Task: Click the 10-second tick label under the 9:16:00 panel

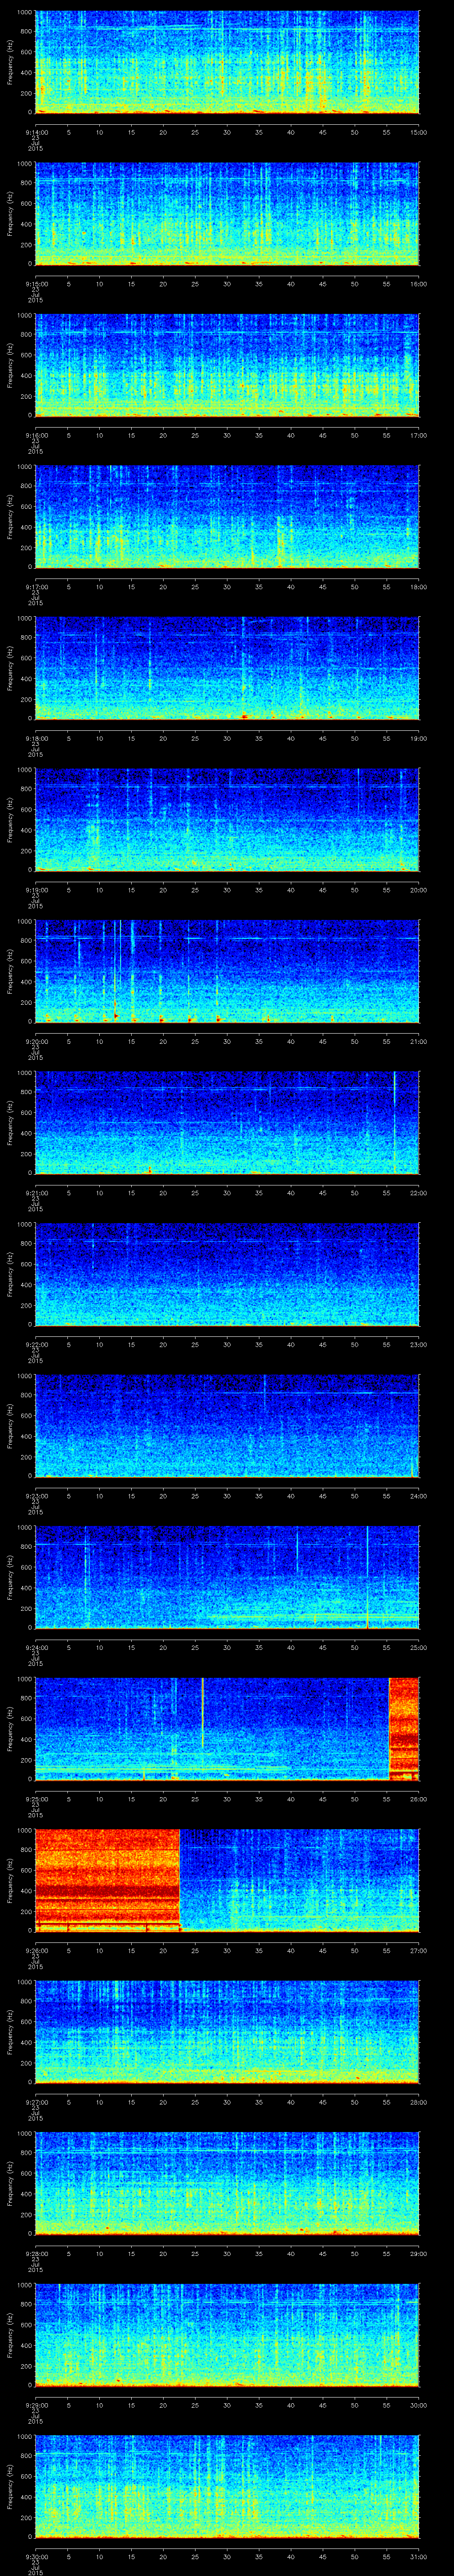Action: [x=100, y=435]
